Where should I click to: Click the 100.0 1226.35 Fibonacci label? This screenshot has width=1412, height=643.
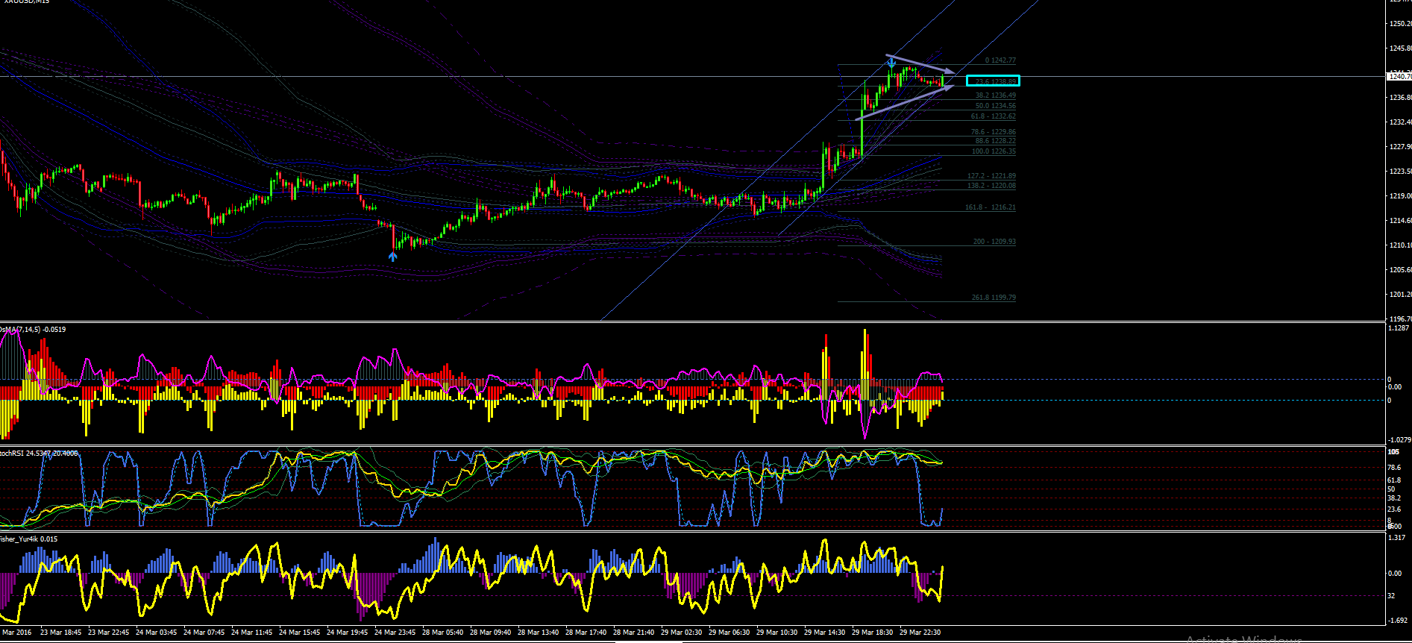click(994, 151)
